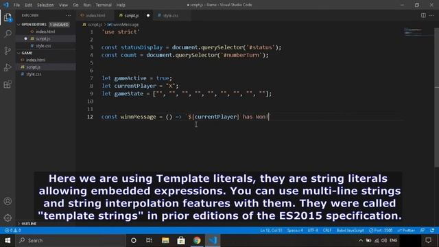439x247 pixels.
Task: Open index.html under Open Editors
Action: click(x=46, y=32)
